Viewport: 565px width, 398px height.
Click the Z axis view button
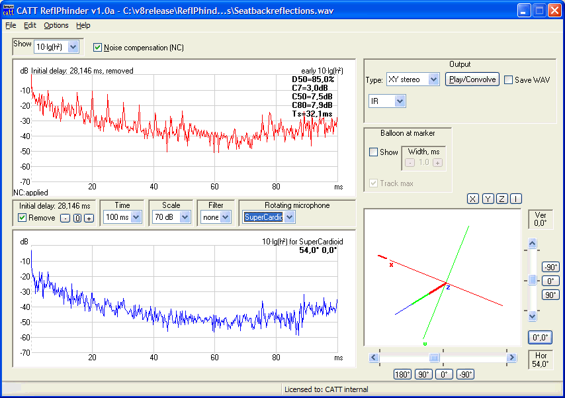click(502, 199)
